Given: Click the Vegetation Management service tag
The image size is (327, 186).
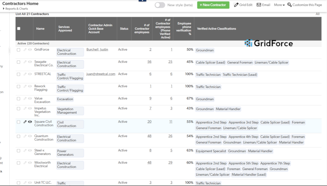Looking at the screenshot, I should pos(70,111).
